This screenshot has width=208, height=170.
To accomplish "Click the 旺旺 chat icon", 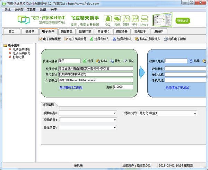I will (x=126, y=19).
